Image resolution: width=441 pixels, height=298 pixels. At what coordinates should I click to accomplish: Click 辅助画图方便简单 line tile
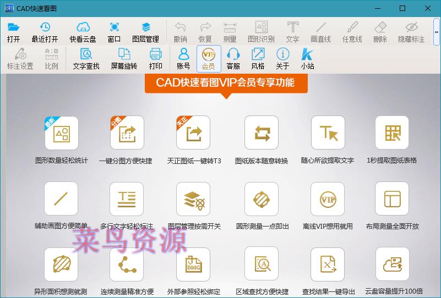[61, 198]
